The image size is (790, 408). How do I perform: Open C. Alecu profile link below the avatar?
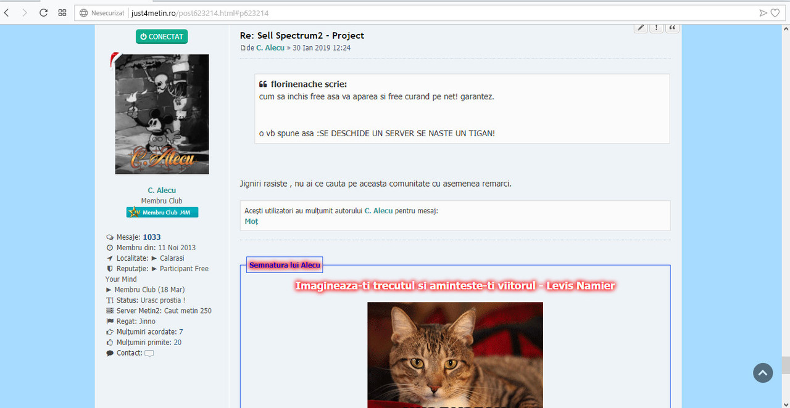[162, 190]
